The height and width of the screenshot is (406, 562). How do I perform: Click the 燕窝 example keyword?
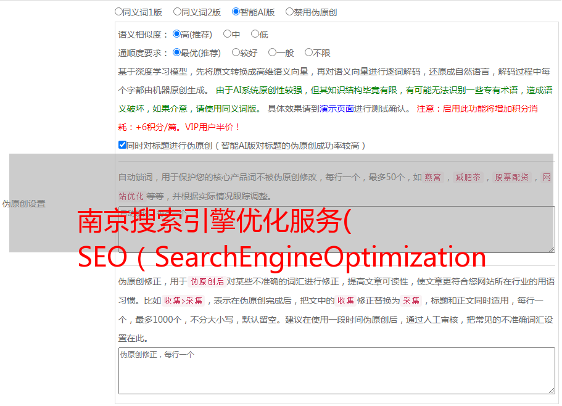pyautogui.click(x=433, y=177)
